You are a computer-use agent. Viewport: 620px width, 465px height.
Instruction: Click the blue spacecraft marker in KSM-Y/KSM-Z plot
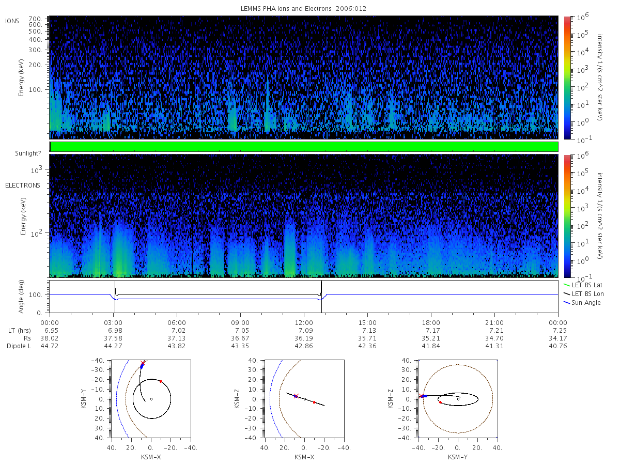coord(424,396)
